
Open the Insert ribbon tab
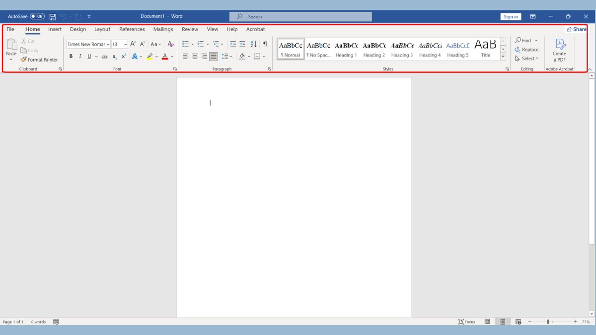click(x=55, y=29)
